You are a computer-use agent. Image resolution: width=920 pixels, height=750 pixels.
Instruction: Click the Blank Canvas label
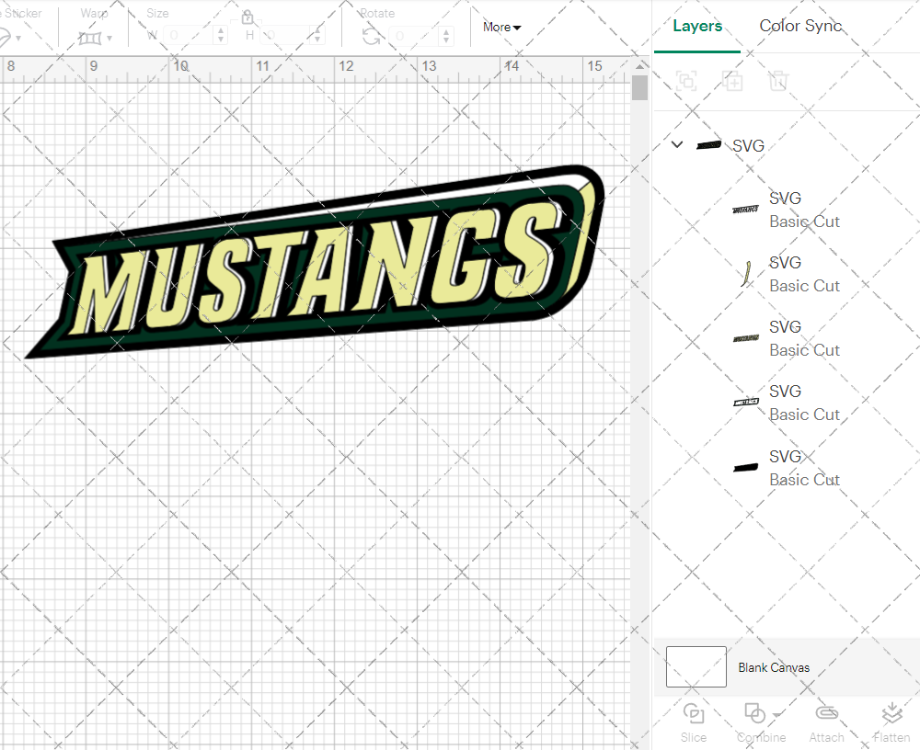774,667
